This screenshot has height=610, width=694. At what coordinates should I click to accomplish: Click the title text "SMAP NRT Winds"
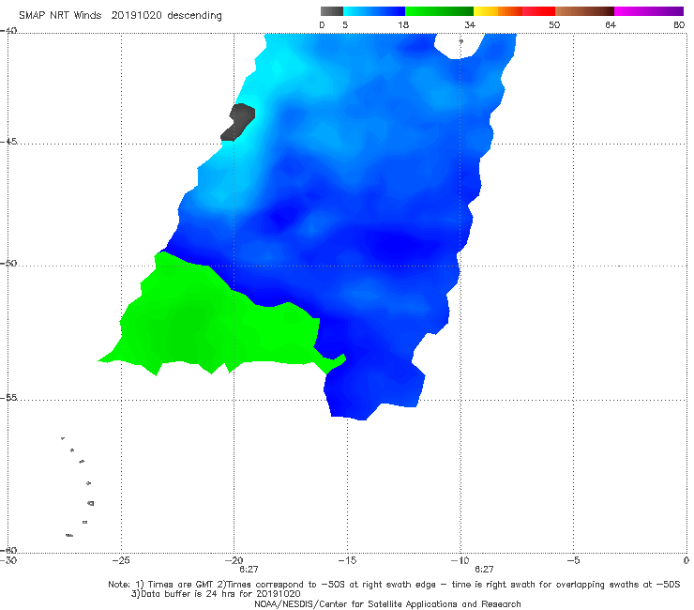click(x=60, y=15)
